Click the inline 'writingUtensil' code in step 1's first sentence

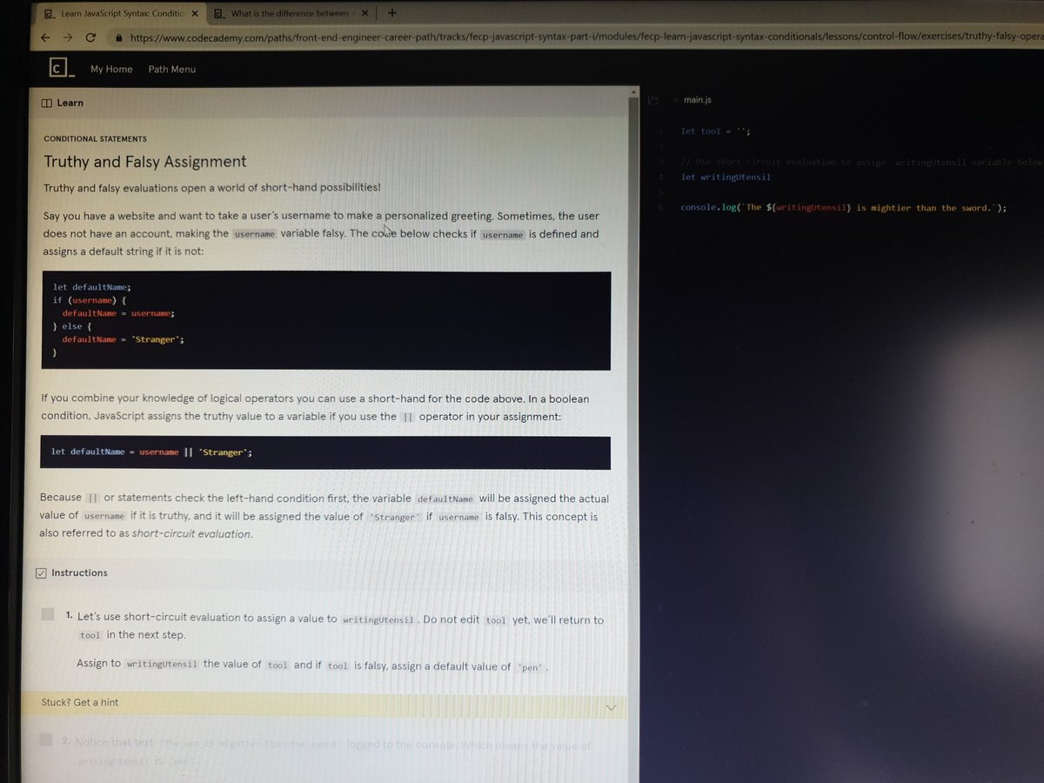click(x=378, y=620)
